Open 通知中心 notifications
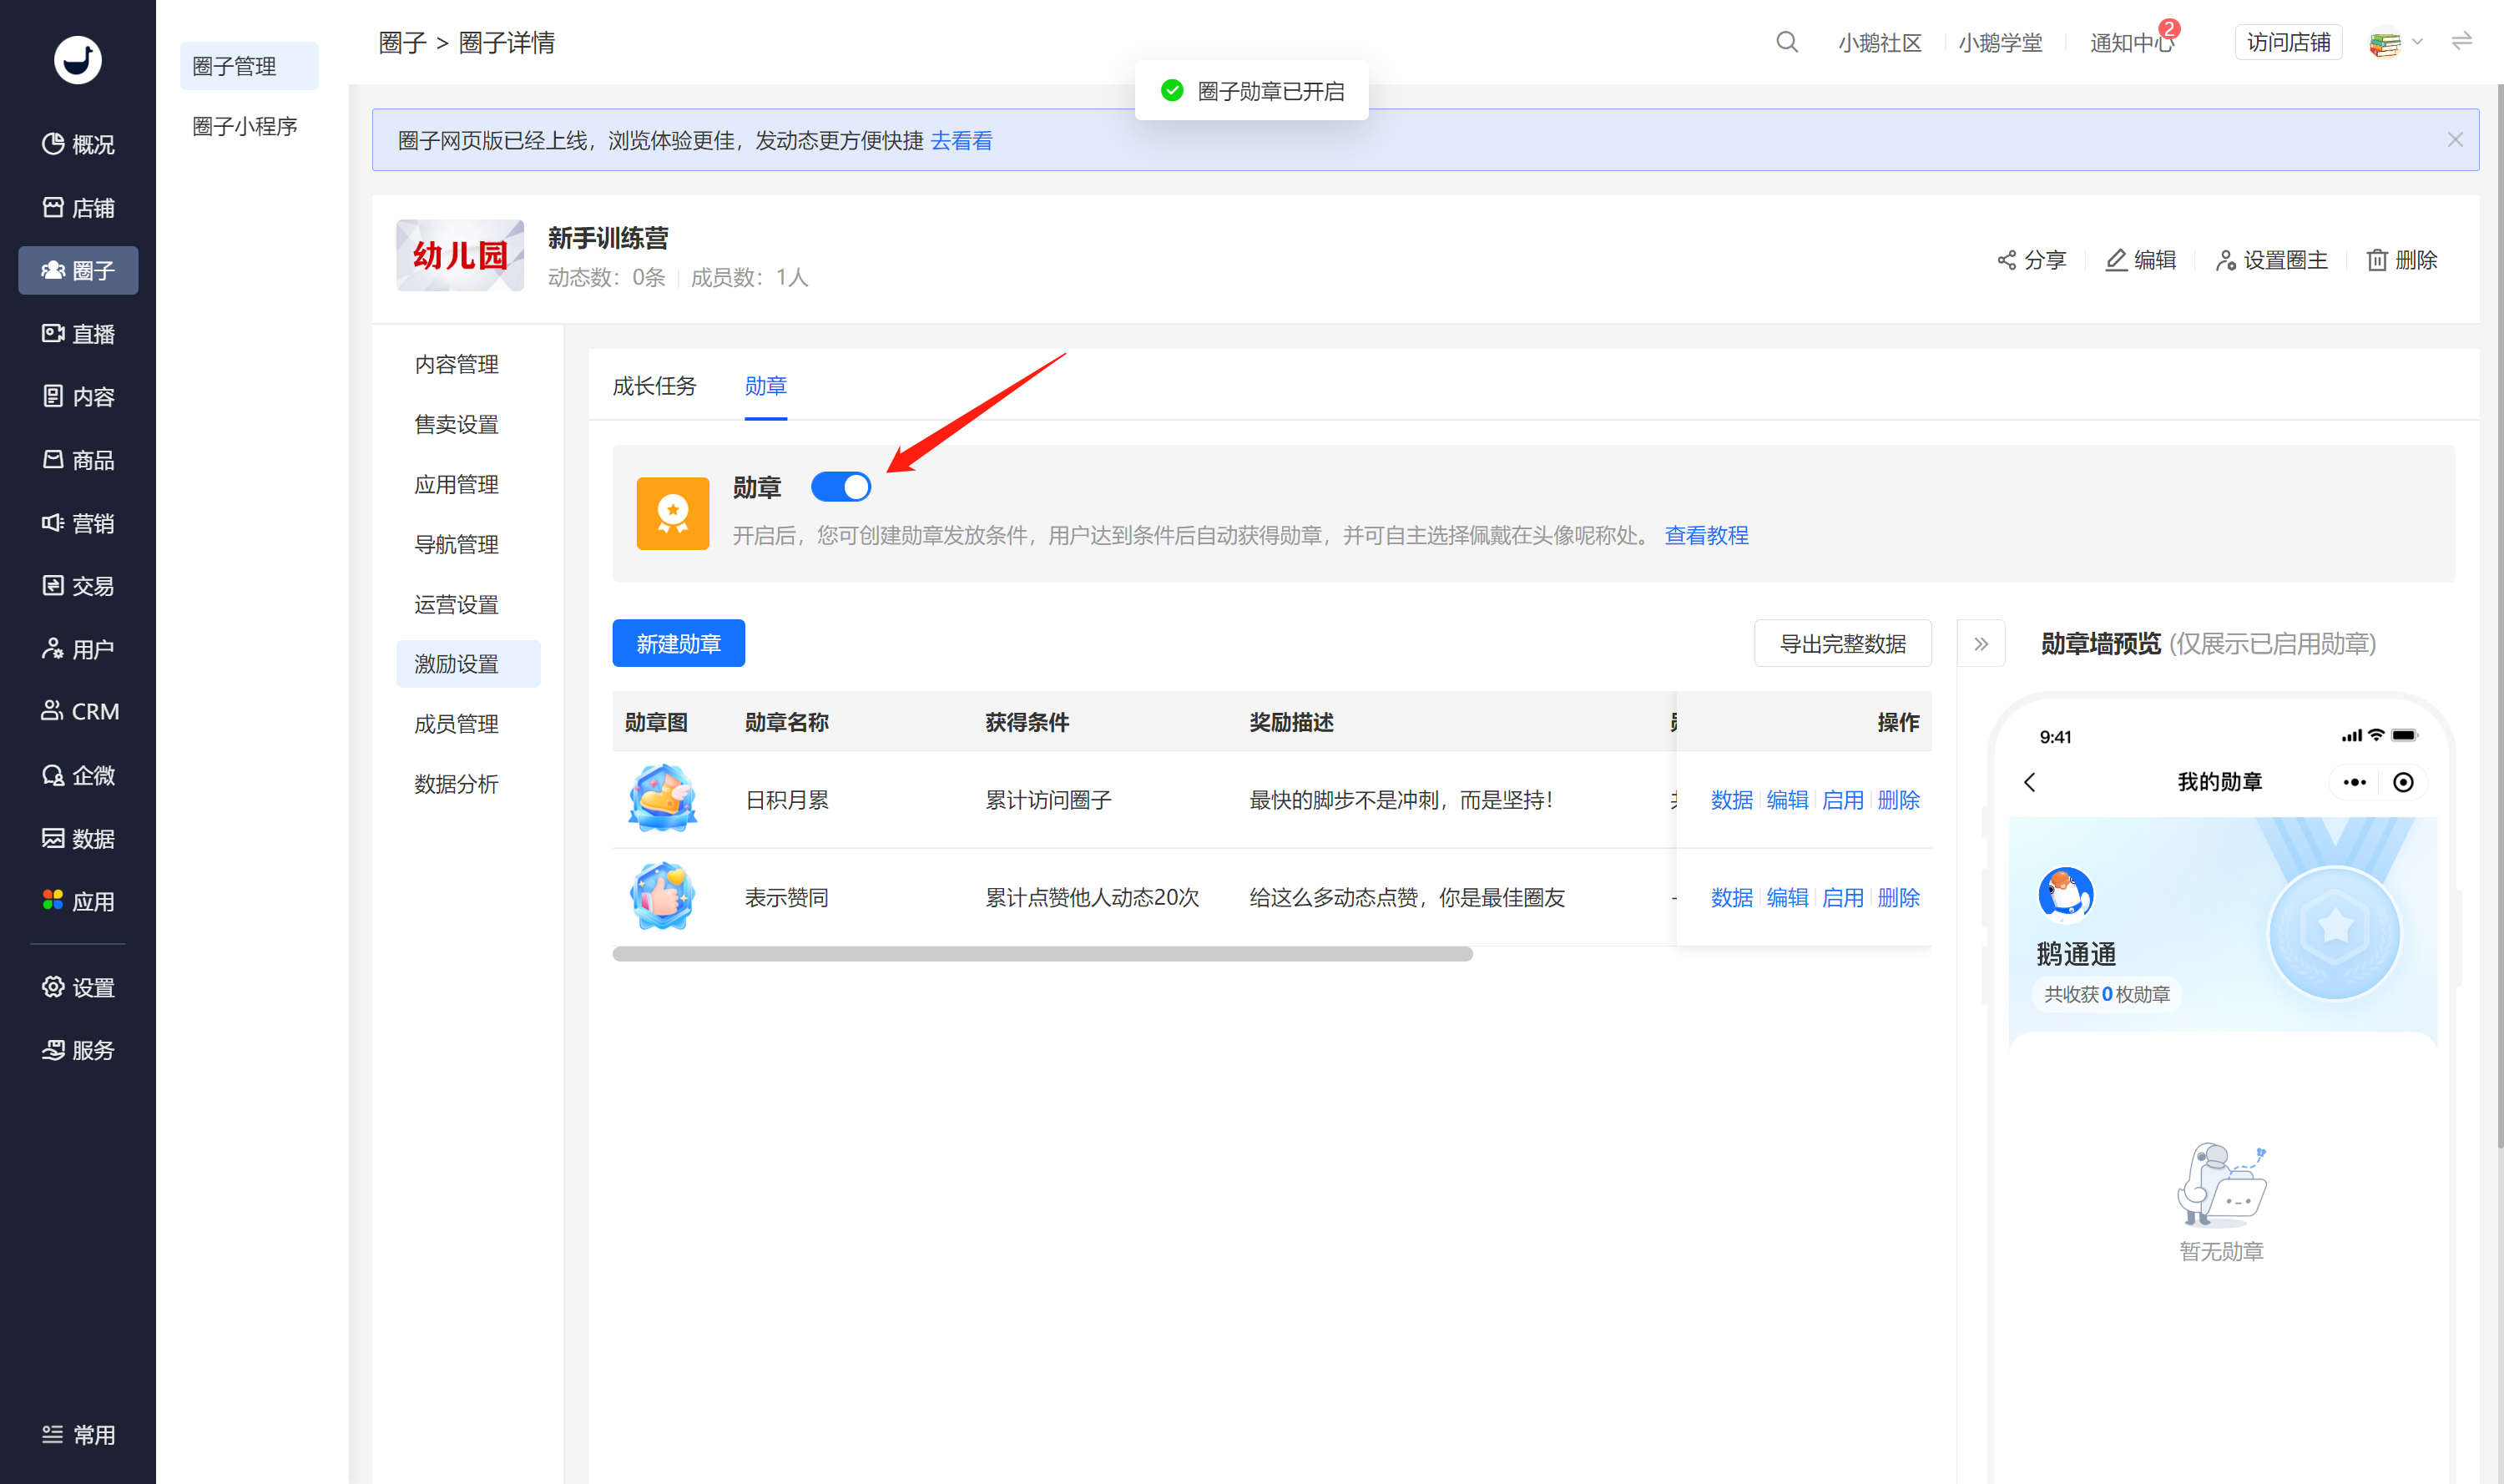The width and height of the screenshot is (2504, 1484). [2131, 43]
